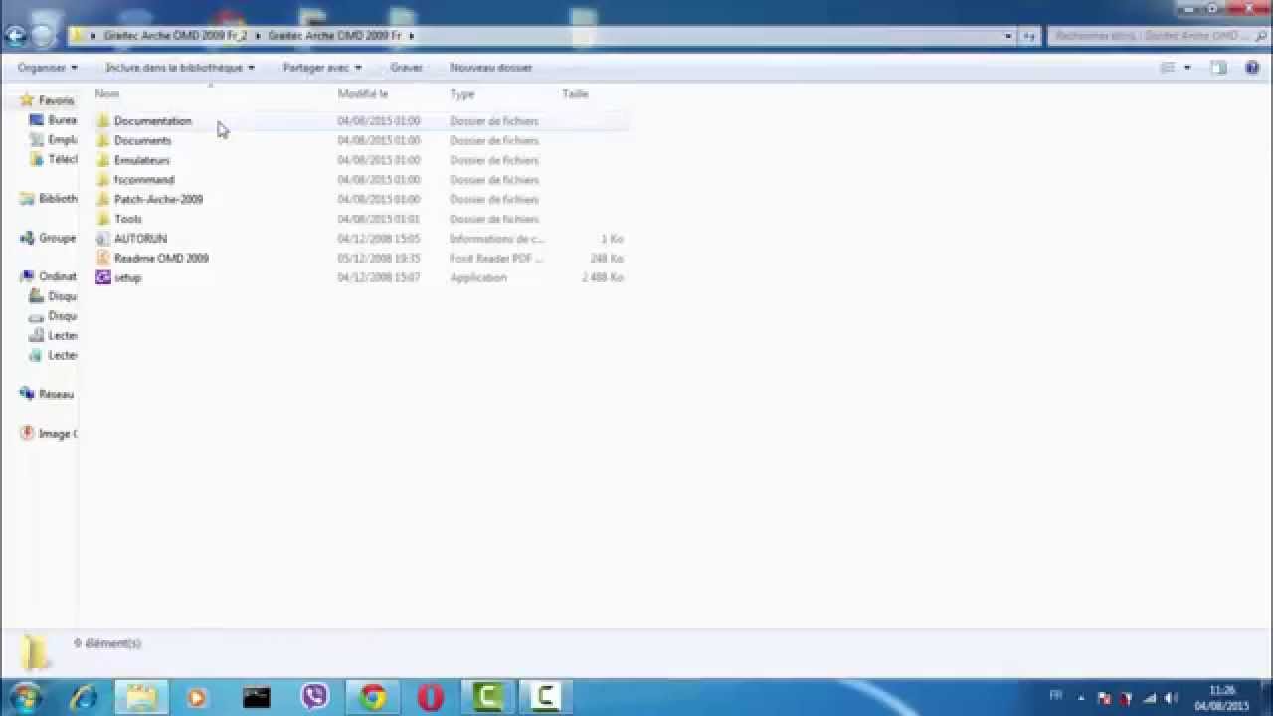Open the view options dropdown arrow

1187,68
